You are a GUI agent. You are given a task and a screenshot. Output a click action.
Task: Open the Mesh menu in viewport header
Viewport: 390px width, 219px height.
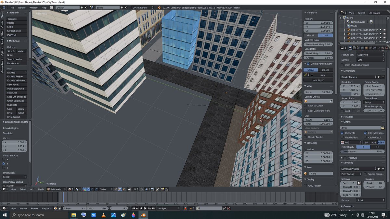pyautogui.click(x=41, y=189)
